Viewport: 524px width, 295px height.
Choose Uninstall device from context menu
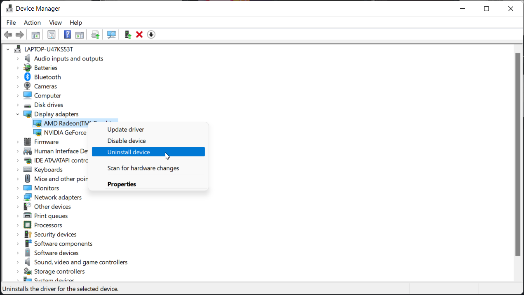[x=129, y=152]
